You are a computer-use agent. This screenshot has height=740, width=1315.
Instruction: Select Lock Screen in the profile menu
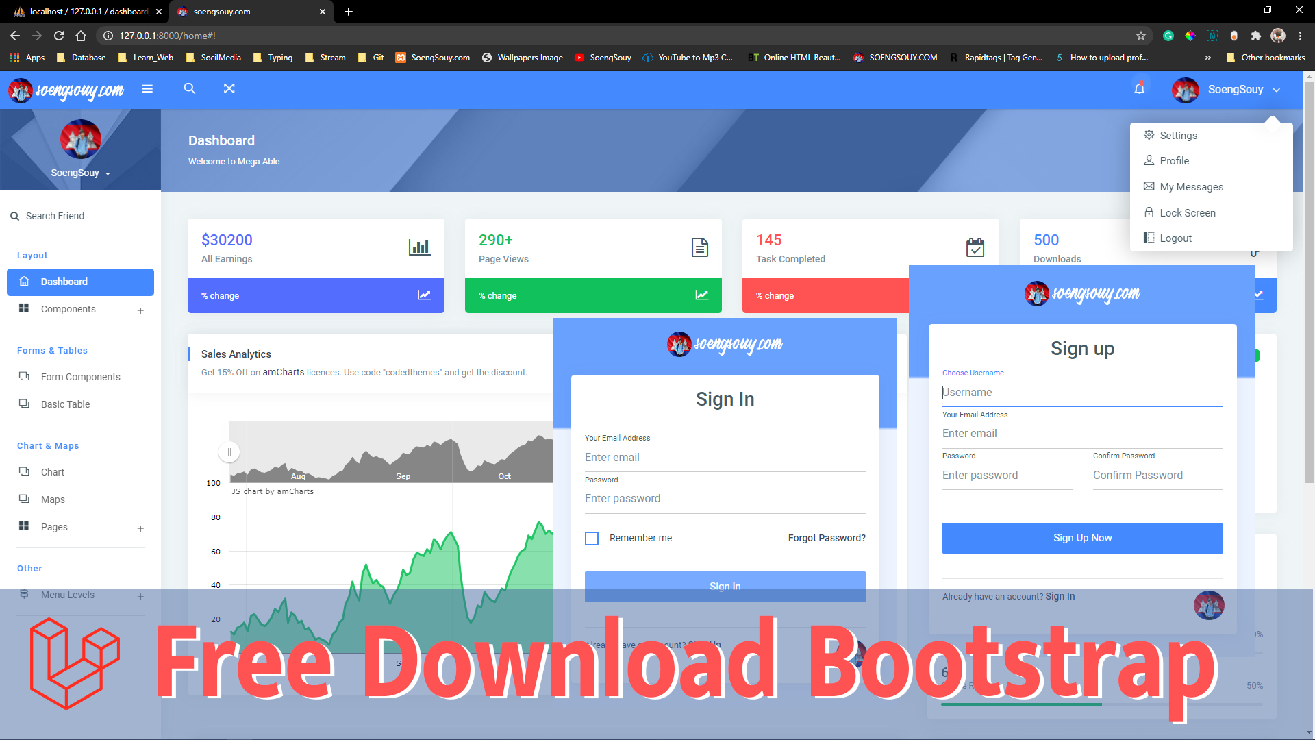[1187, 212]
